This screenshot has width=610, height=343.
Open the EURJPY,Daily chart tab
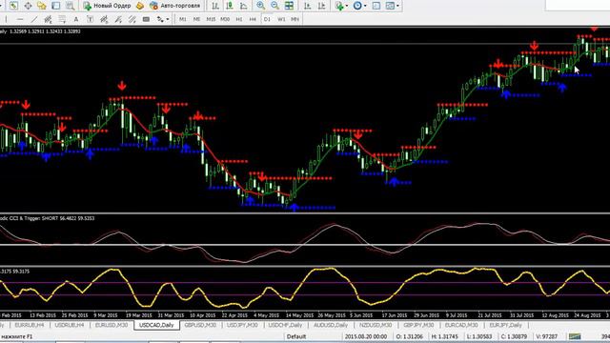click(505, 325)
